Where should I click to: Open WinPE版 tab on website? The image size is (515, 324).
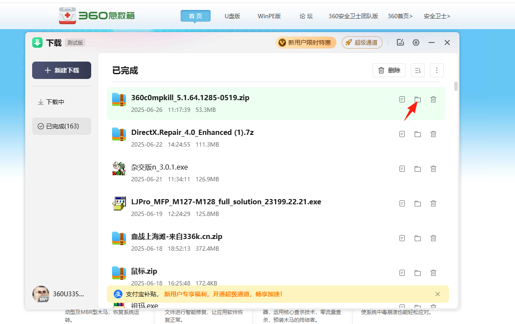point(269,16)
